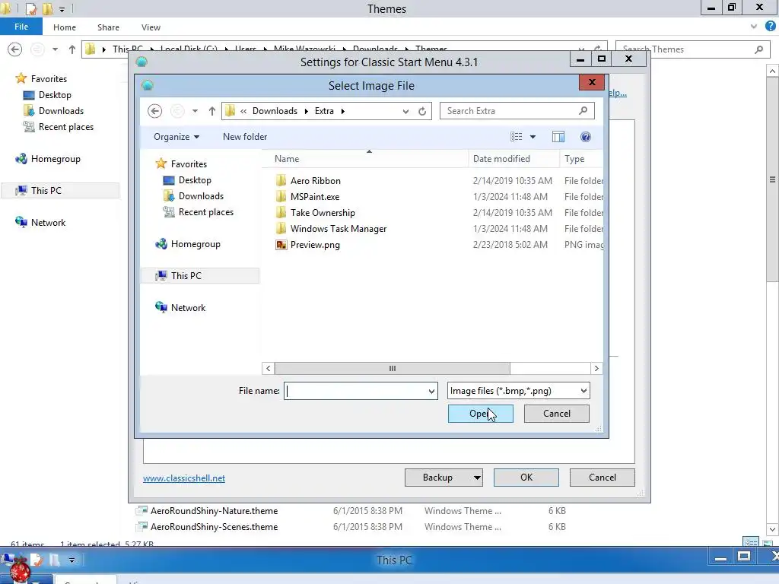Open Themes window help icon

[x=770, y=27]
